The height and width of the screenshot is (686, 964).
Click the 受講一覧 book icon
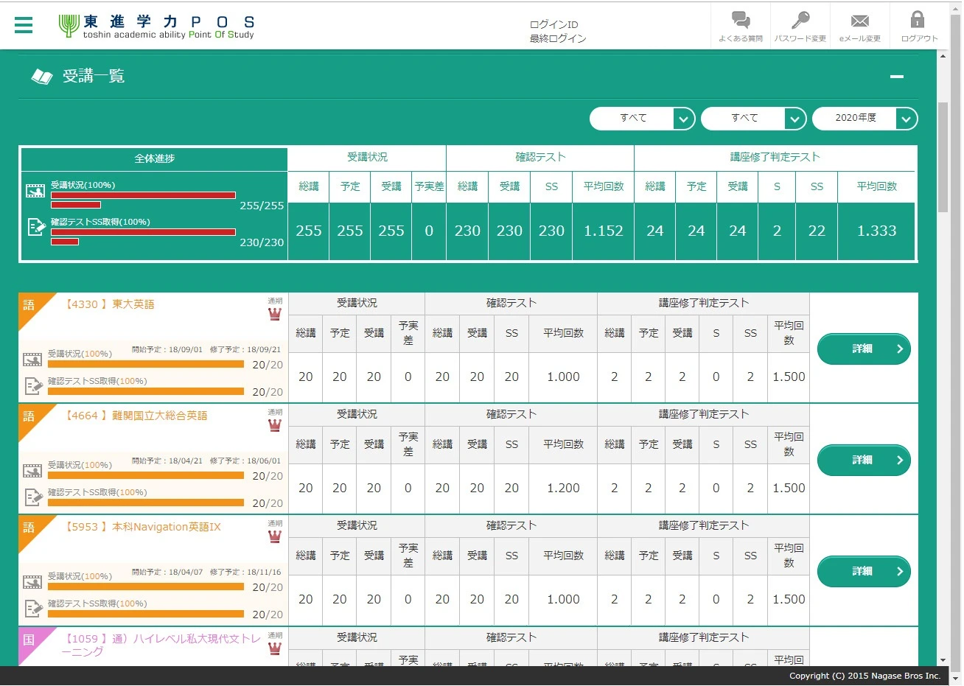(42, 77)
